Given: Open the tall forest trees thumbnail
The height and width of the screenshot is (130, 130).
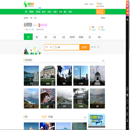Looking at the screenshot, I should click(64, 75).
